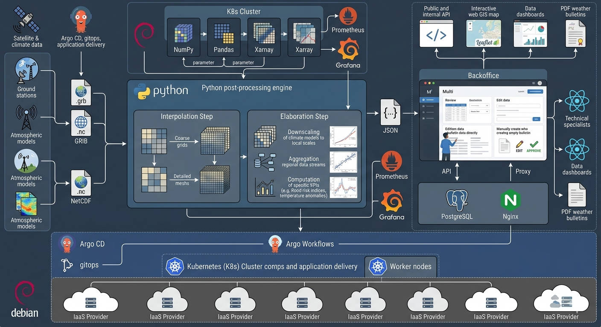Click the green APPROVE checkmark
This screenshot has width=601, height=327.
click(x=534, y=144)
